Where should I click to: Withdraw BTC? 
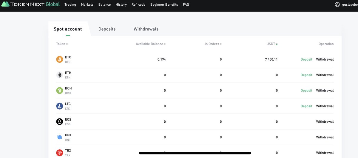pos(325,59)
